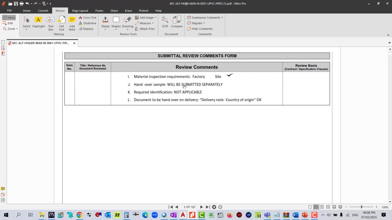Open the Stamp tool
392x220 pixels.
[x=105, y=23]
